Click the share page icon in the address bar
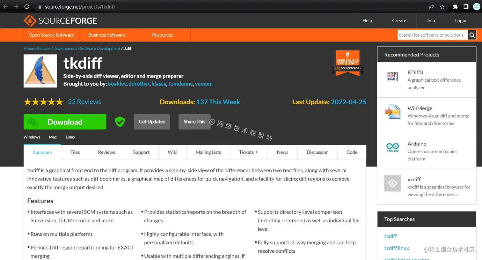482x260 pixels. point(431,7)
